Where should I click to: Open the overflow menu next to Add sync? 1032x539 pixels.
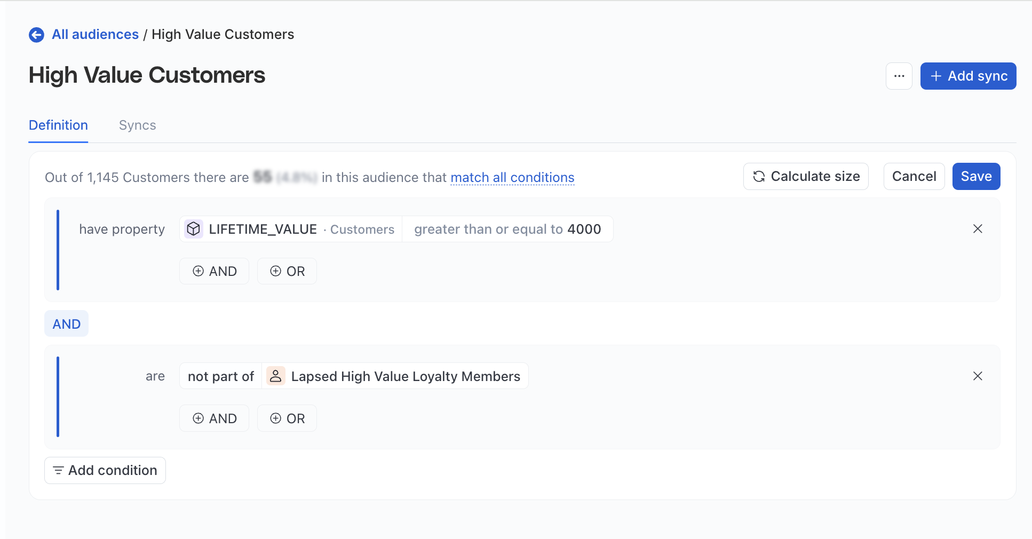(x=899, y=76)
